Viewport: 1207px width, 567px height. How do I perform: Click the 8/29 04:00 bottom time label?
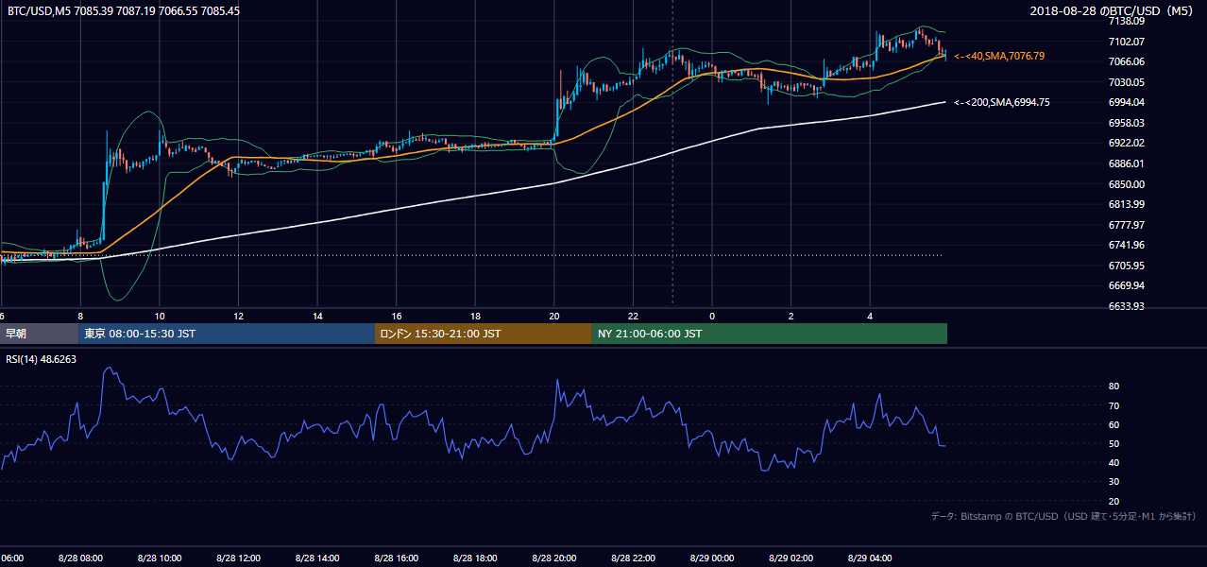[870, 558]
